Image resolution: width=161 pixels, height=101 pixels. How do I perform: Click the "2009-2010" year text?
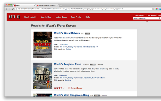tap(86, 65)
